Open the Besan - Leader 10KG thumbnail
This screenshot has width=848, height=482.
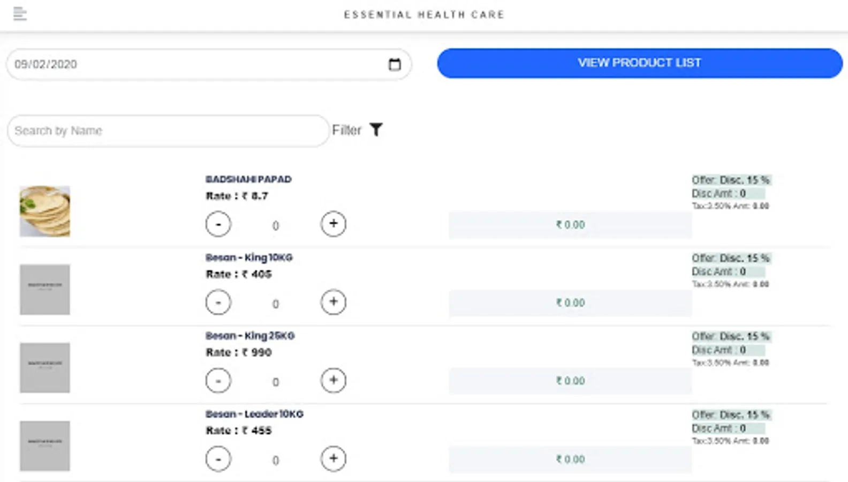coord(45,446)
